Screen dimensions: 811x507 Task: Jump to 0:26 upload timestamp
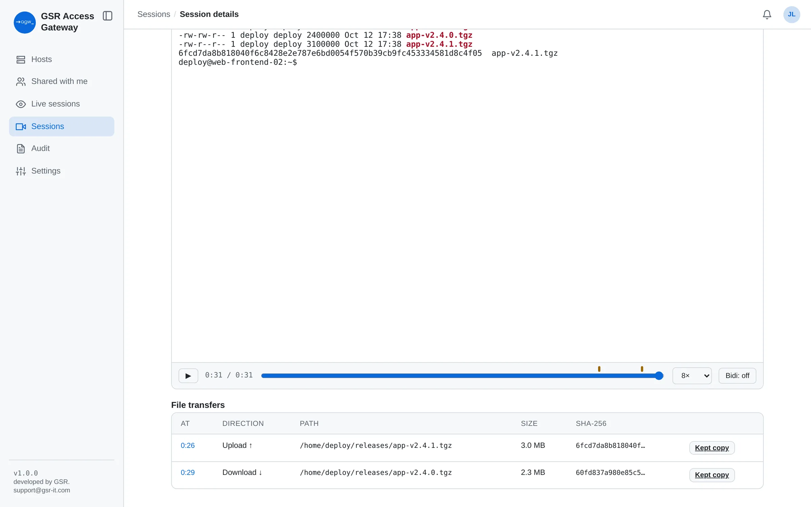[188, 445]
